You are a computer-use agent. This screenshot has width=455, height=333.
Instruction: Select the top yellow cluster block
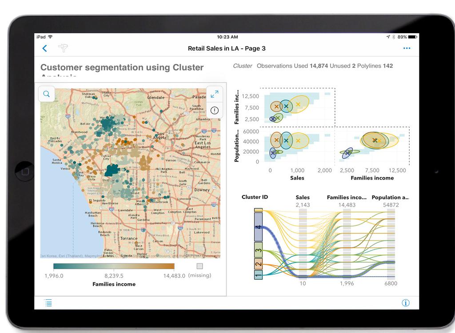[x=258, y=210]
